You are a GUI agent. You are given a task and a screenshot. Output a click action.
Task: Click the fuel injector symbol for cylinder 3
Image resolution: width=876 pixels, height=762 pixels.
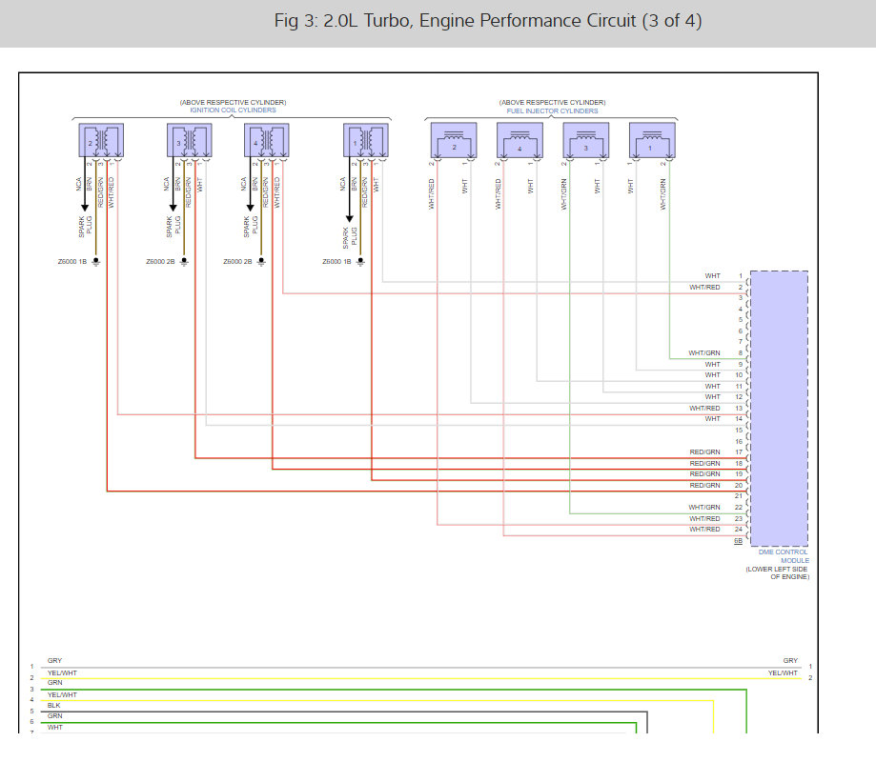click(585, 140)
